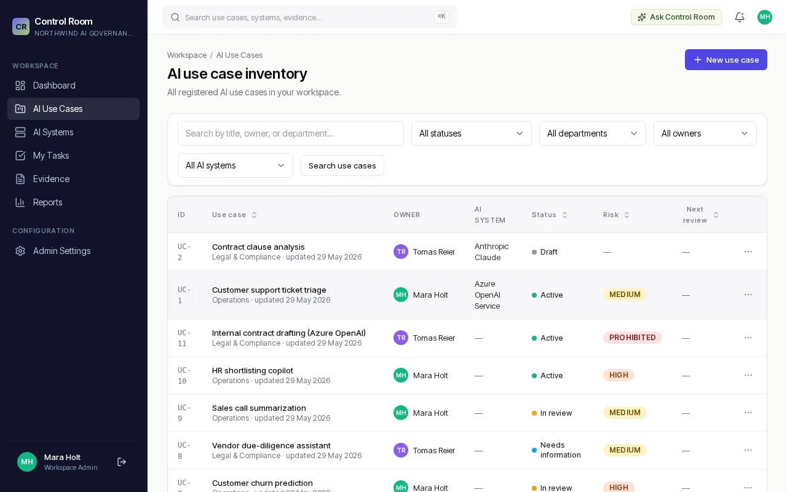787x492 pixels.
Task: Open row actions for Sales call summarization
Action: [x=748, y=413]
